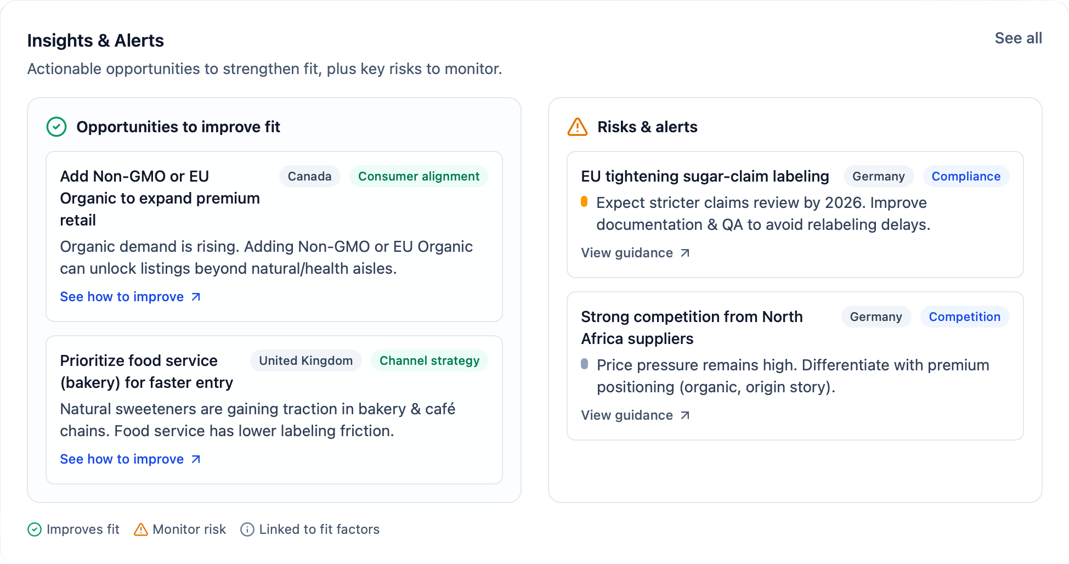This screenshot has height=564, width=1069.
Task: Select the Competition tag
Action: click(964, 317)
